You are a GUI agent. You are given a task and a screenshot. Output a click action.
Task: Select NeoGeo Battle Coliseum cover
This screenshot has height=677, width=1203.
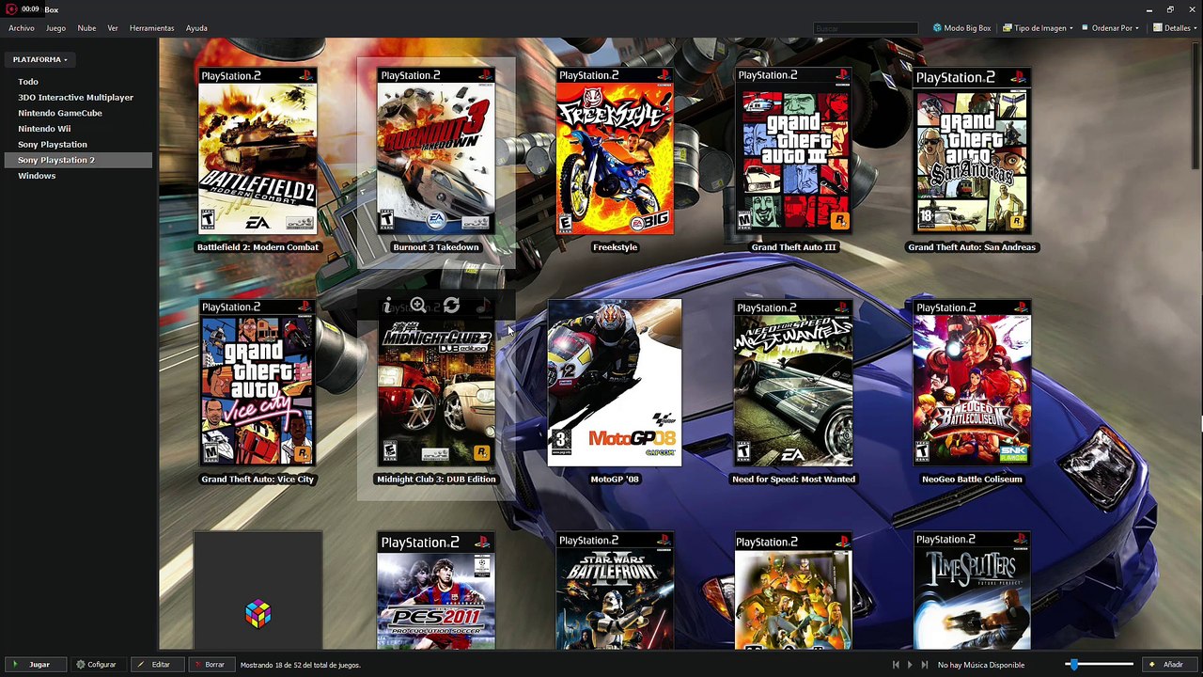pyautogui.click(x=972, y=383)
